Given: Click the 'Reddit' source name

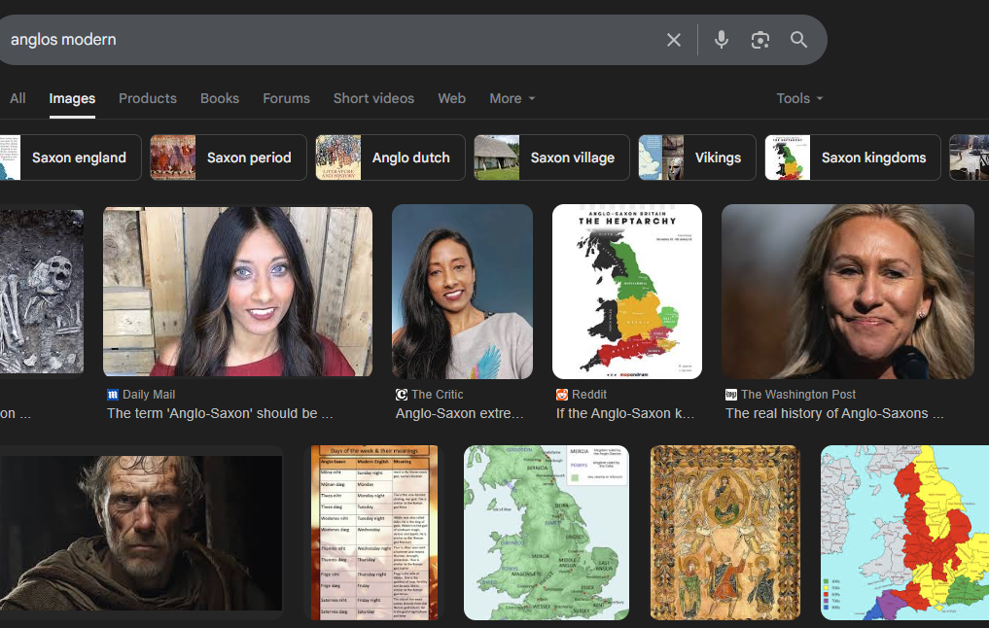Looking at the screenshot, I should click(589, 395).
